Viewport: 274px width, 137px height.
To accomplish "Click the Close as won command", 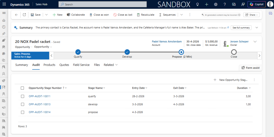I will [99, 15].
